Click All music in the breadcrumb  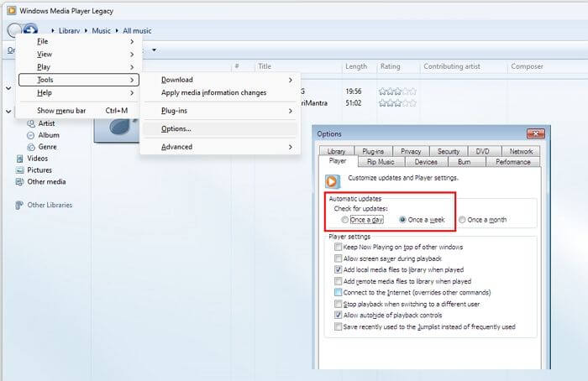click(x=137, y=31)
